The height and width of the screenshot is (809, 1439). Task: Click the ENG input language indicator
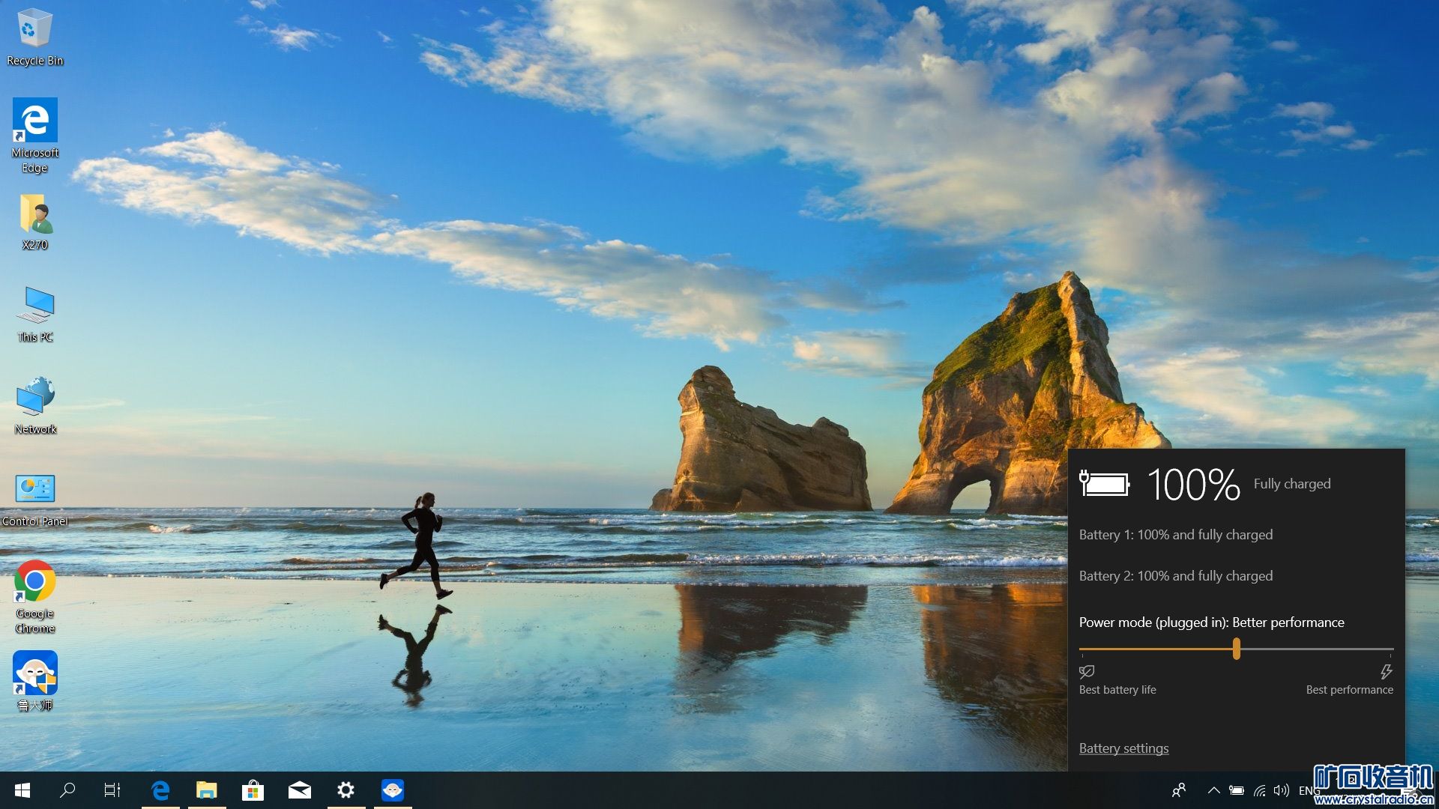click(x=1309, y=791)
